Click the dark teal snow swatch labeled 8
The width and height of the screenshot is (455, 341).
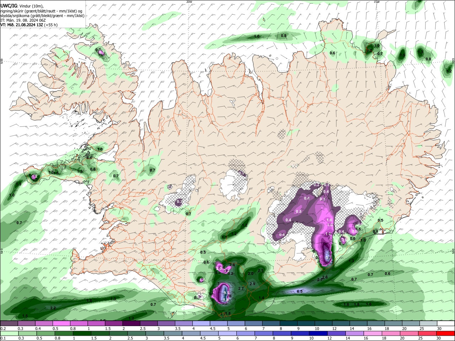[289, 323]
